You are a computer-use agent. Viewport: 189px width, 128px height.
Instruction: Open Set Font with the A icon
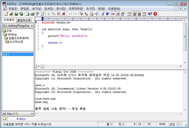tap(103, 14)
